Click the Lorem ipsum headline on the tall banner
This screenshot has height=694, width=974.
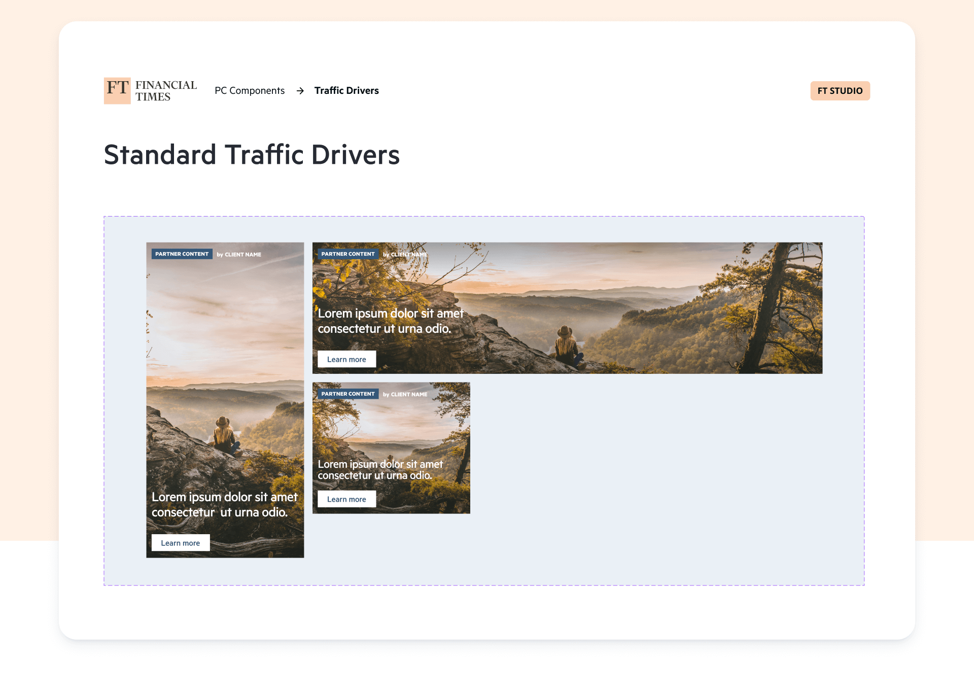pos(225,505)
